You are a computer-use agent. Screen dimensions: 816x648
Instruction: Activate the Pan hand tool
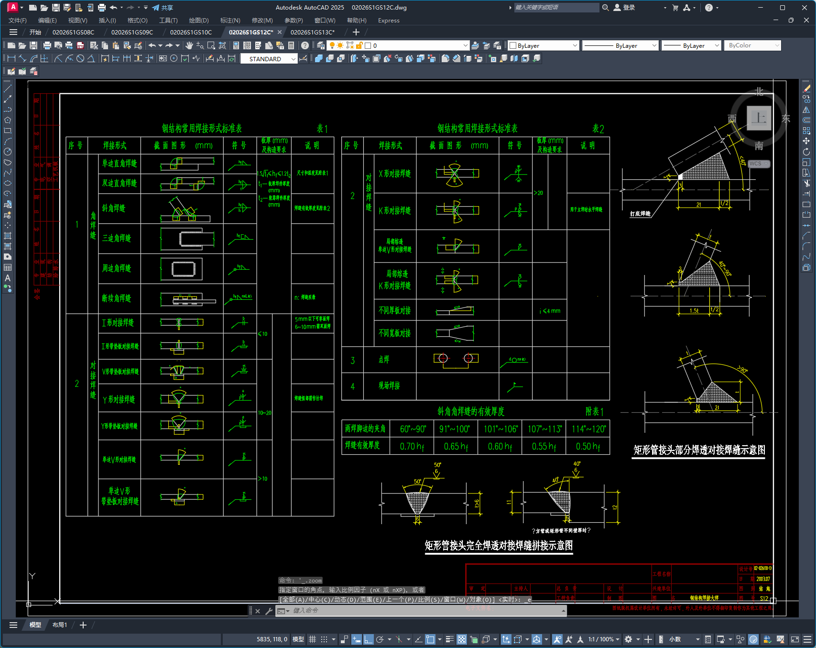pyautogui.click(x=189, y=45)
